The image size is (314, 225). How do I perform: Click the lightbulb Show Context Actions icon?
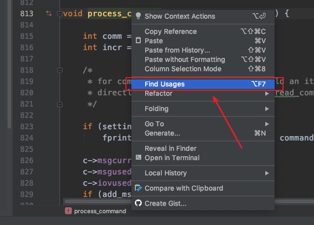tap(138, 16)
